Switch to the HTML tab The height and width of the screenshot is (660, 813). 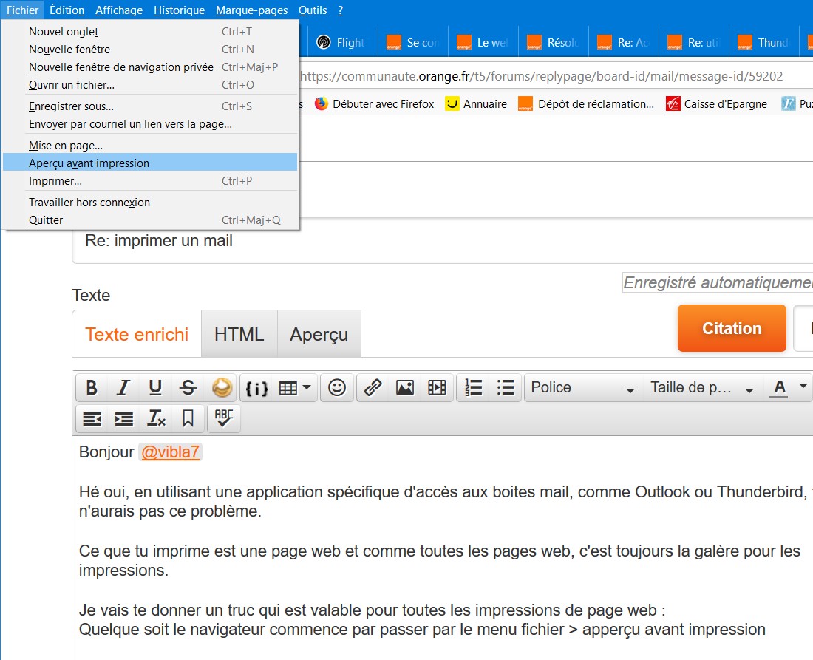click(x=239, y=334)
